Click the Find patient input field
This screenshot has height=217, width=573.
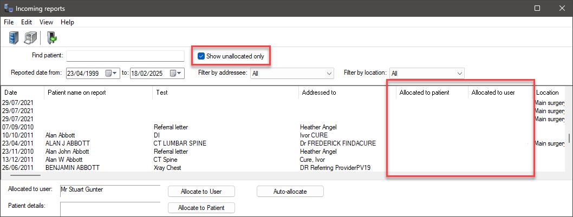click(x=125, y=56)
